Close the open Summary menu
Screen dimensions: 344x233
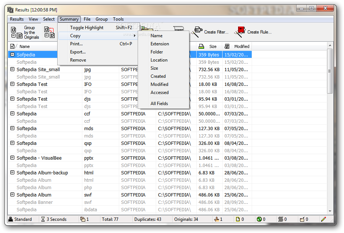(x=69, y=19)
